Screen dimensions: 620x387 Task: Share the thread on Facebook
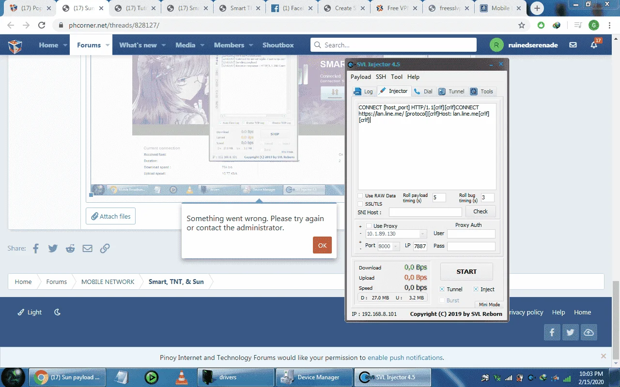click(x=35, y=248)
